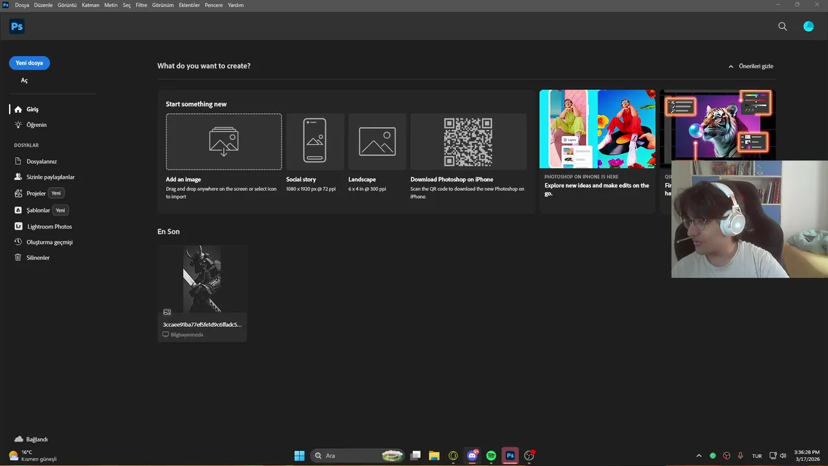Open Spotify from the taskbar

coord(491,456)
